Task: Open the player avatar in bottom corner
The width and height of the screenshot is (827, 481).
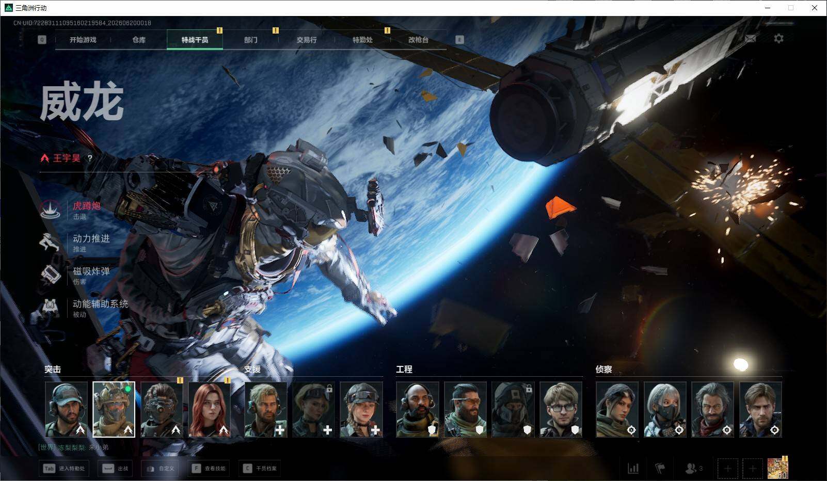Action: tap(777, 469)
